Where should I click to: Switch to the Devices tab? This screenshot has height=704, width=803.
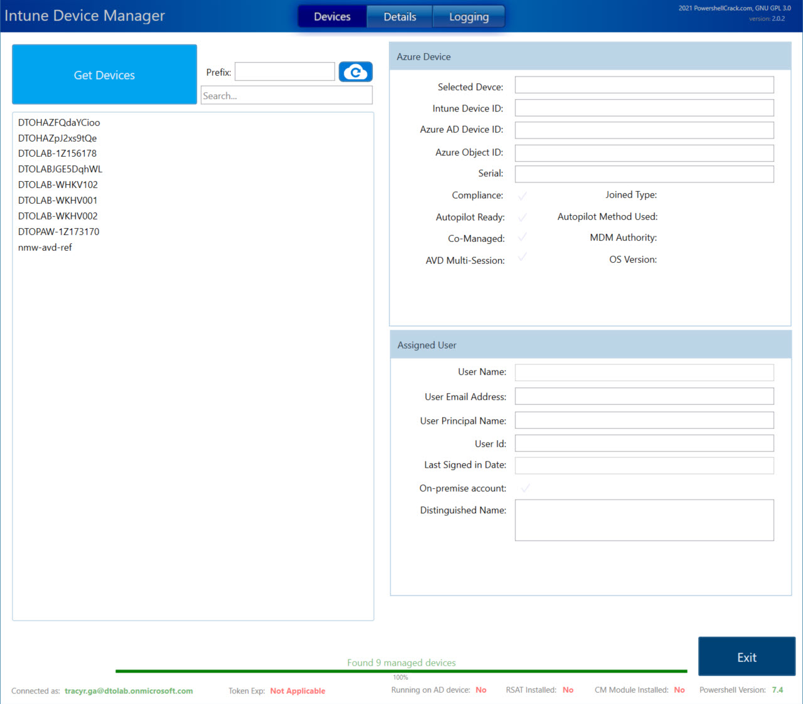pos(332,16)
